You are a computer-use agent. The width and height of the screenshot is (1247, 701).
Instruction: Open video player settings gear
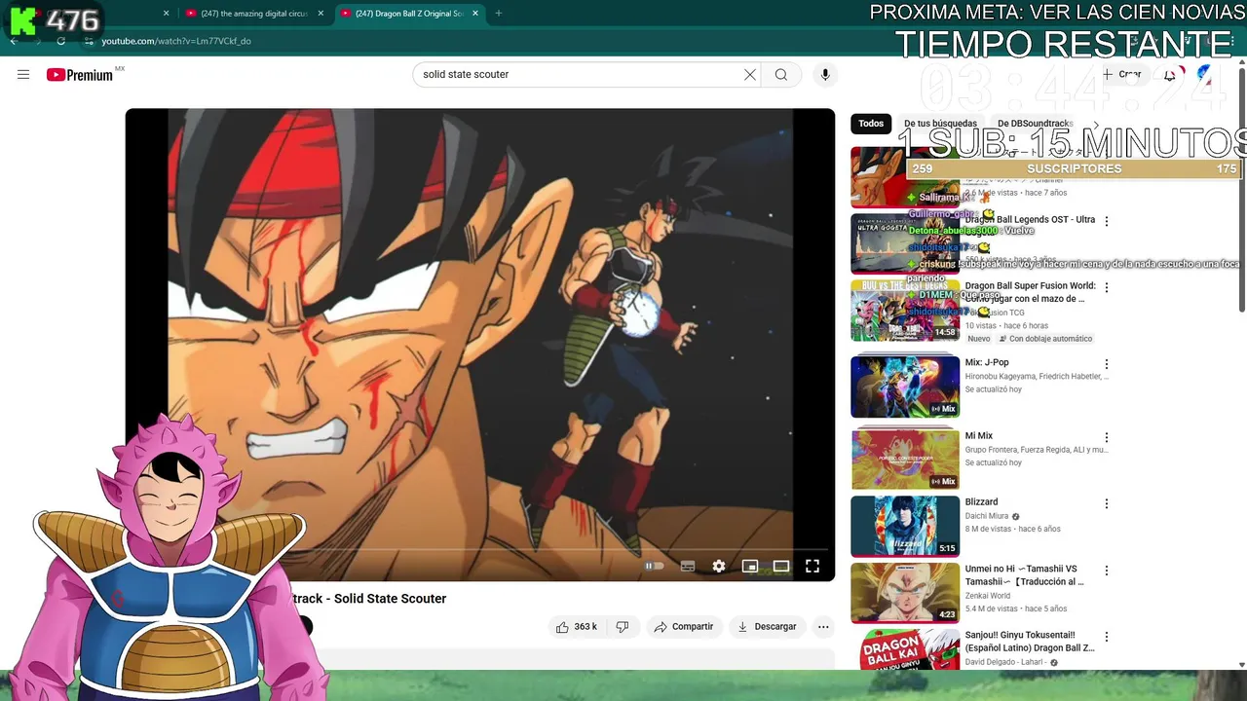719,566
